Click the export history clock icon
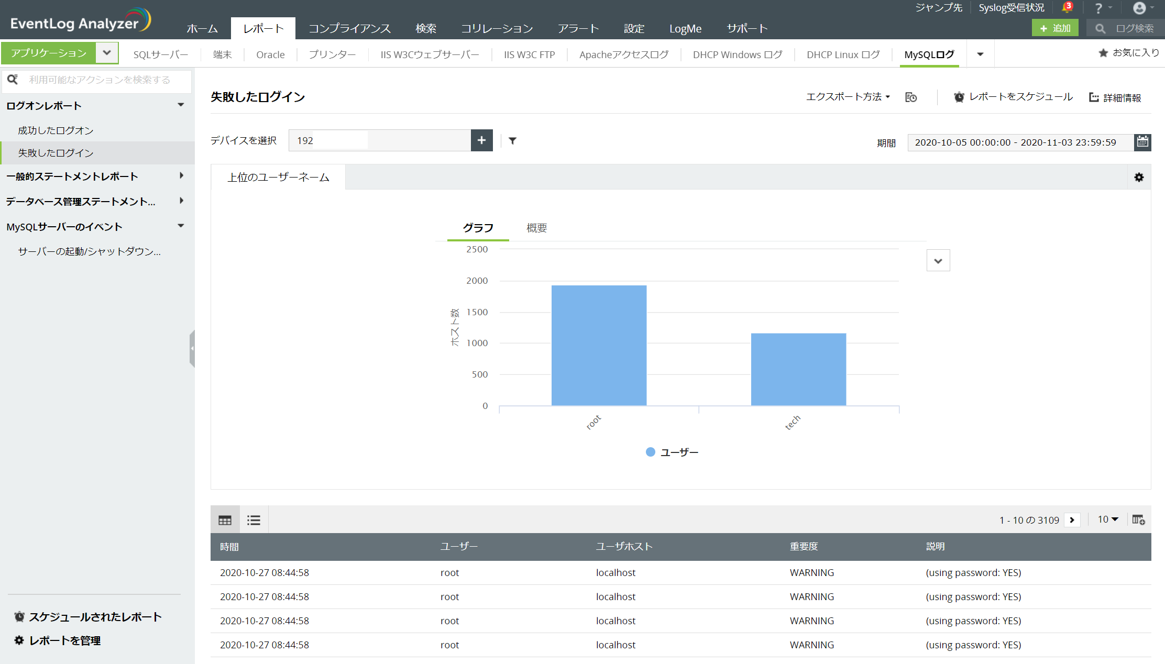 [911, 97]
